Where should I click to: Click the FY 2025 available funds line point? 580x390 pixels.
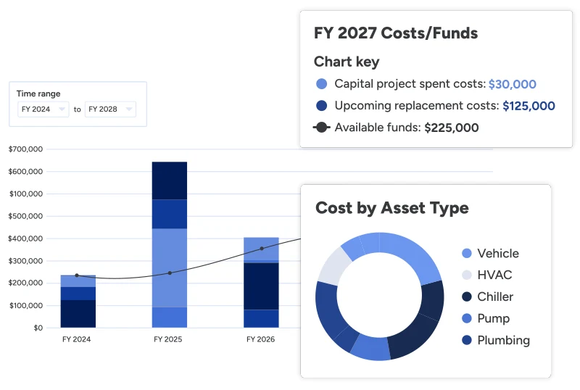point(170,273)
